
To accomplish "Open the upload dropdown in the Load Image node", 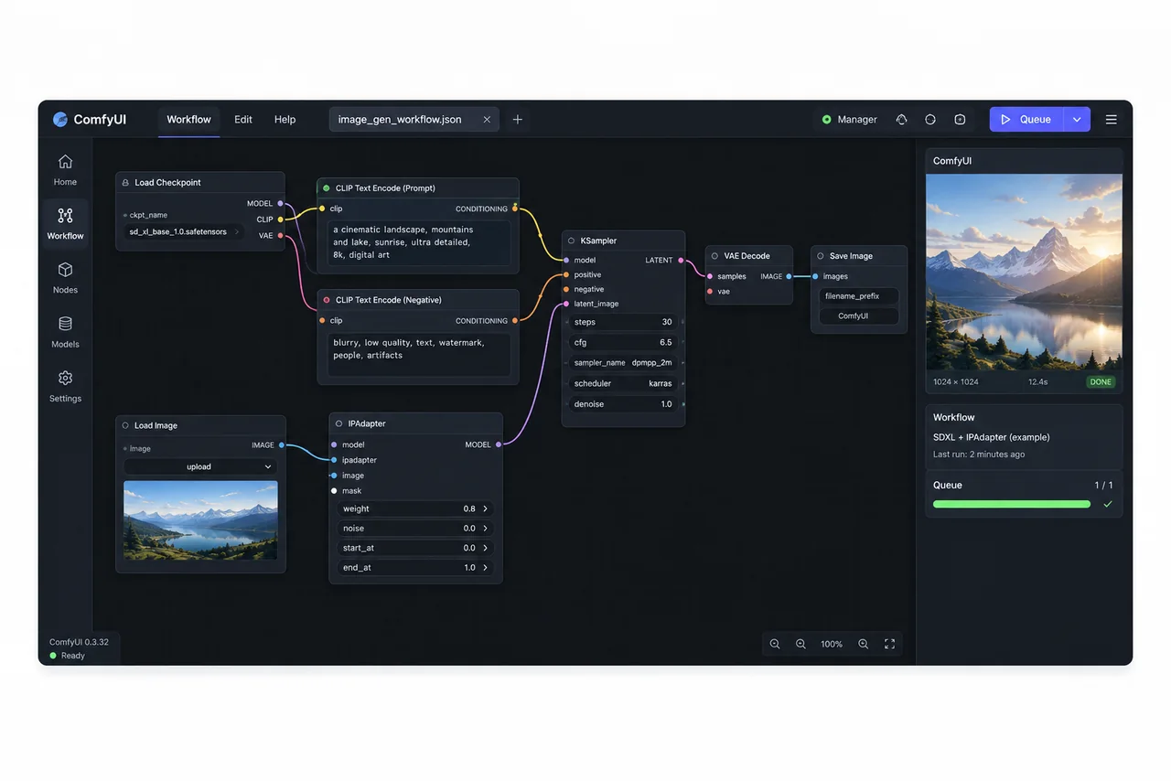I will [200, 466].
